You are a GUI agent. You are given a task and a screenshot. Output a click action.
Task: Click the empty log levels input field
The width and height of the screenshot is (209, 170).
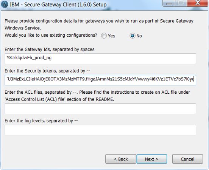[100, 130]
